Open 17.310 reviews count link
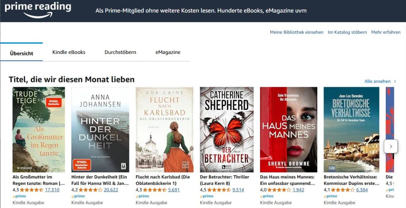 click(52, 190)
